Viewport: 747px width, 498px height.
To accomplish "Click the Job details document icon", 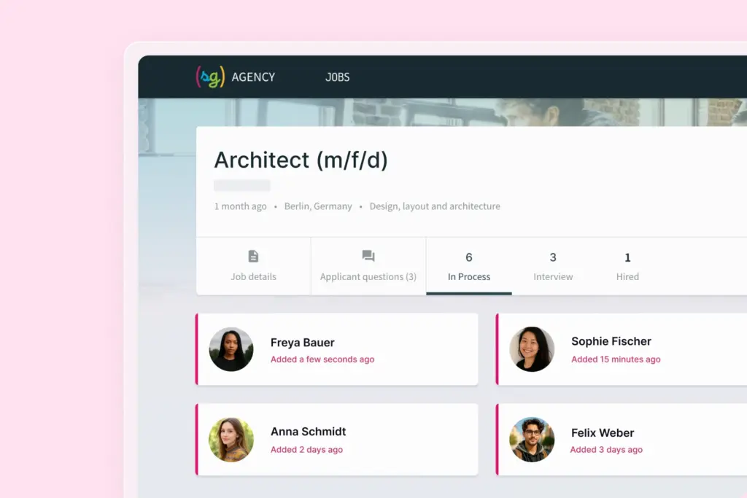I will coord(253,257).
